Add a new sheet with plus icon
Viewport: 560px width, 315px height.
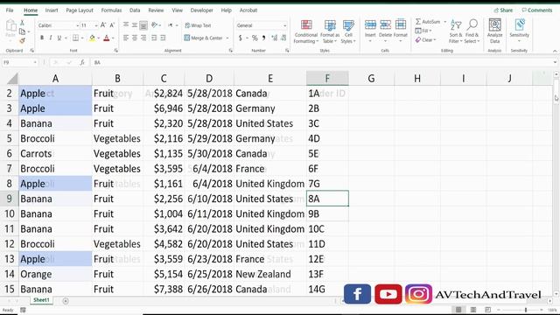coord(66,301)
